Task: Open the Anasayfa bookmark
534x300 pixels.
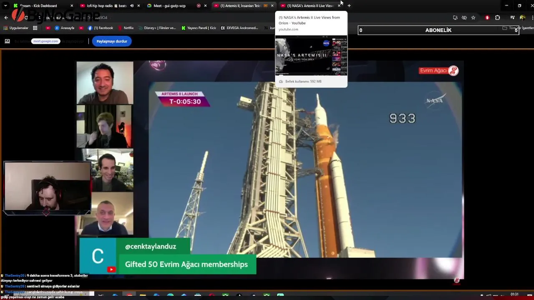Action: coord(65,28)
